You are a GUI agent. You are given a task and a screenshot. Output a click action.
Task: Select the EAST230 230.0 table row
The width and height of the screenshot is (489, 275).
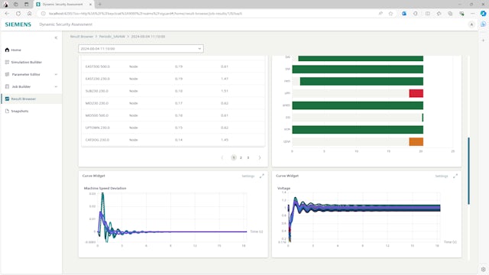tap(173, 79)
